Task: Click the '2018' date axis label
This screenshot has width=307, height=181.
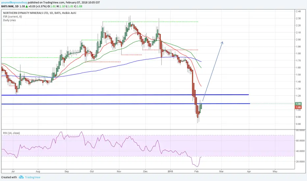Action: point(171,171)
